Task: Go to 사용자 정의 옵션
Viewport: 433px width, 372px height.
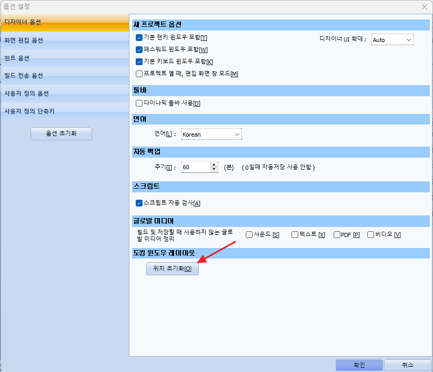Action: pyautogui.click(x=64, y=94)
